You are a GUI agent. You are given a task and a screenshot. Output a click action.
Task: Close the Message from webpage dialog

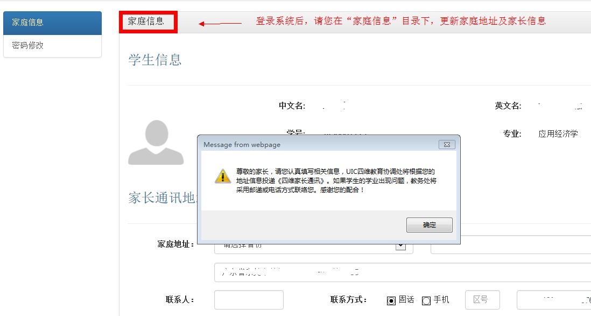tap(447, 144)
